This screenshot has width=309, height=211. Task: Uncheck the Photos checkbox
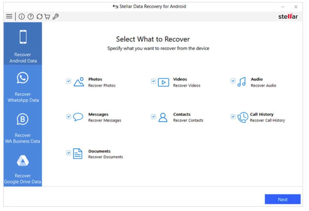click(68, 81)
